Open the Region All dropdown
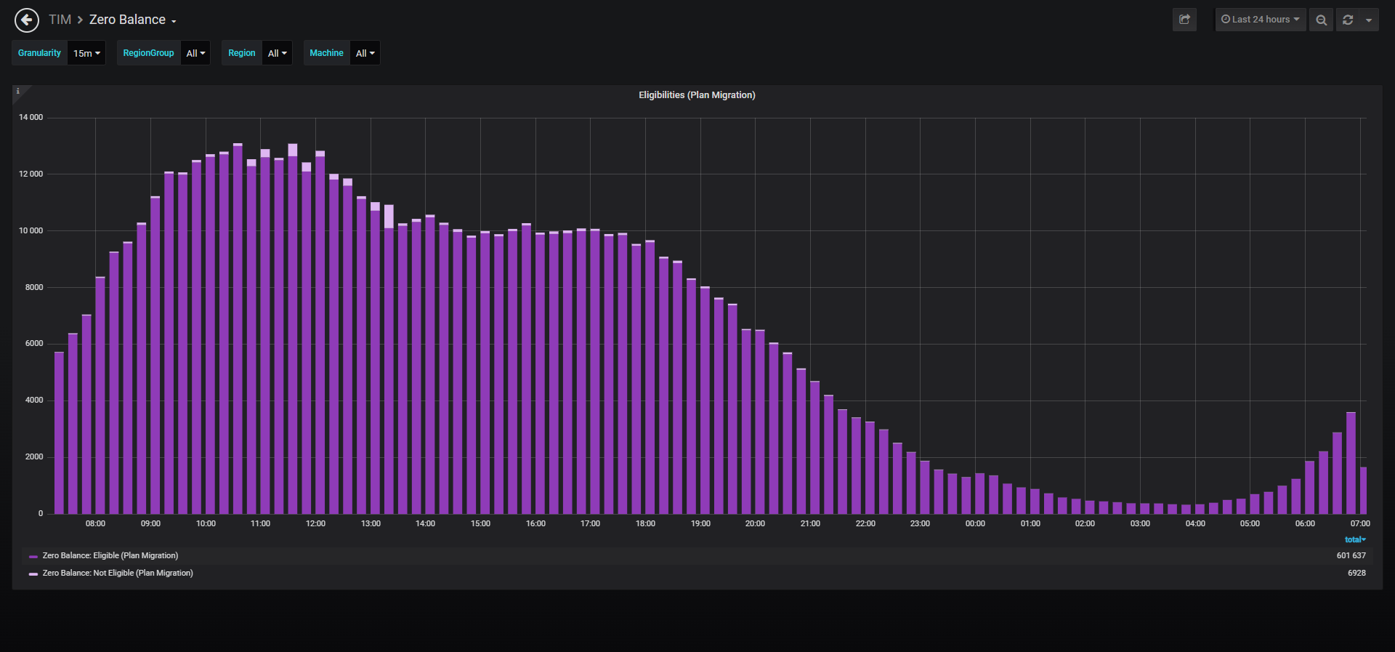The height and width of the screenshot is (652, 1395). click(277, 53)
